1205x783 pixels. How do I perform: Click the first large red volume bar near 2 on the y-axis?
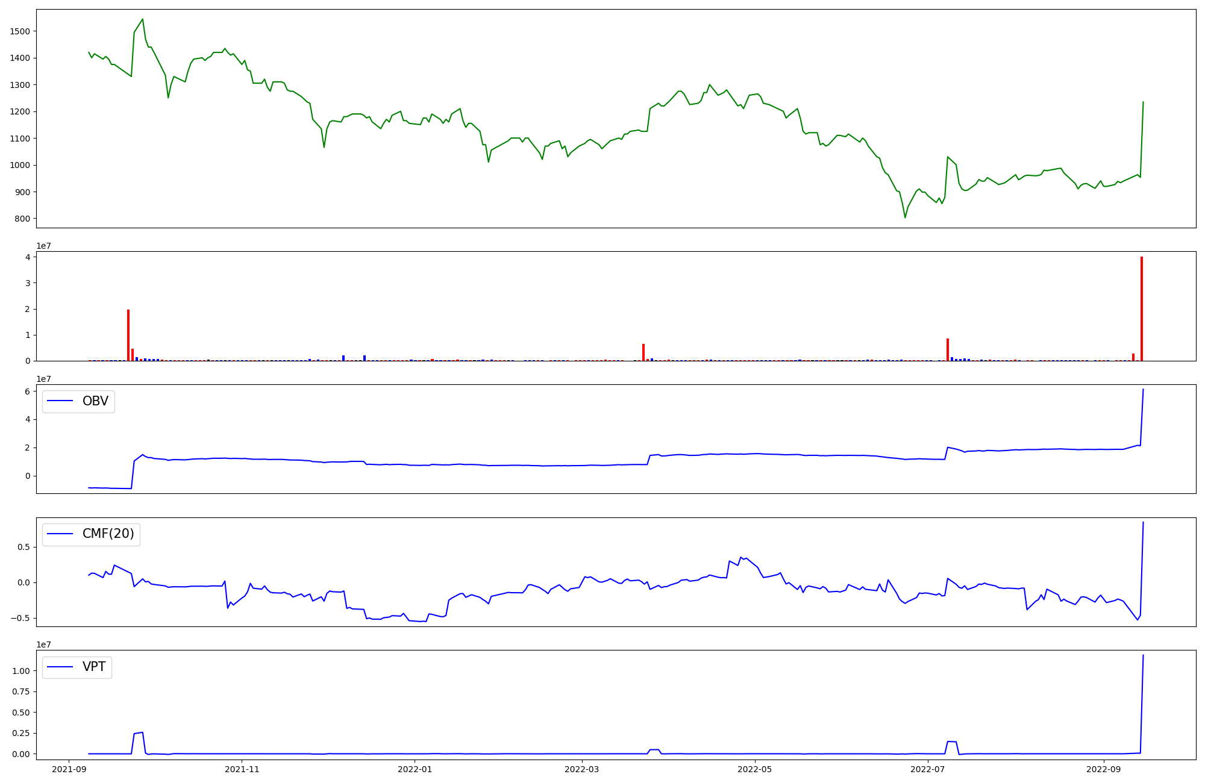pyautogui.click(x=128, y=335)
